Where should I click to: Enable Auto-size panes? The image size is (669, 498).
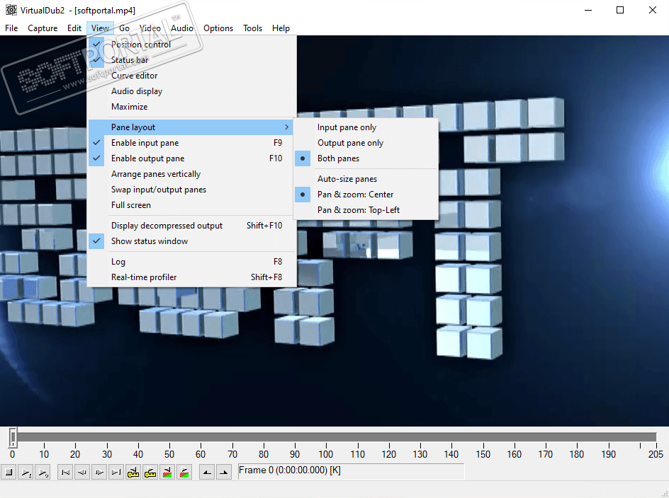click(366, 179)
